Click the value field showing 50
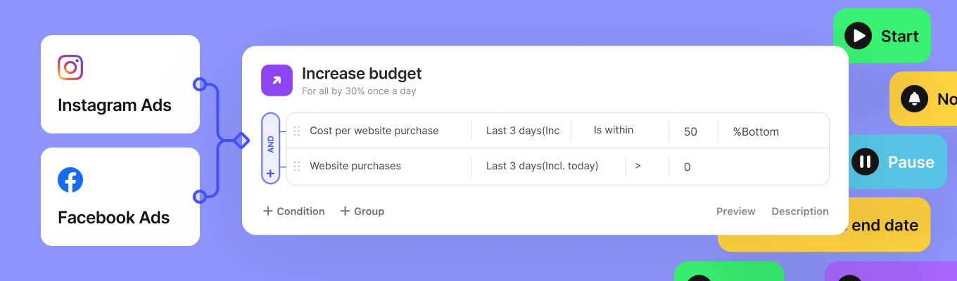The height and width of the screenshot is (281, 957). tap(690, 131)
